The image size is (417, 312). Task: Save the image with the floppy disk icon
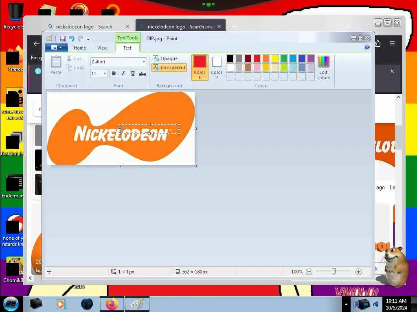tap(62, 39)
